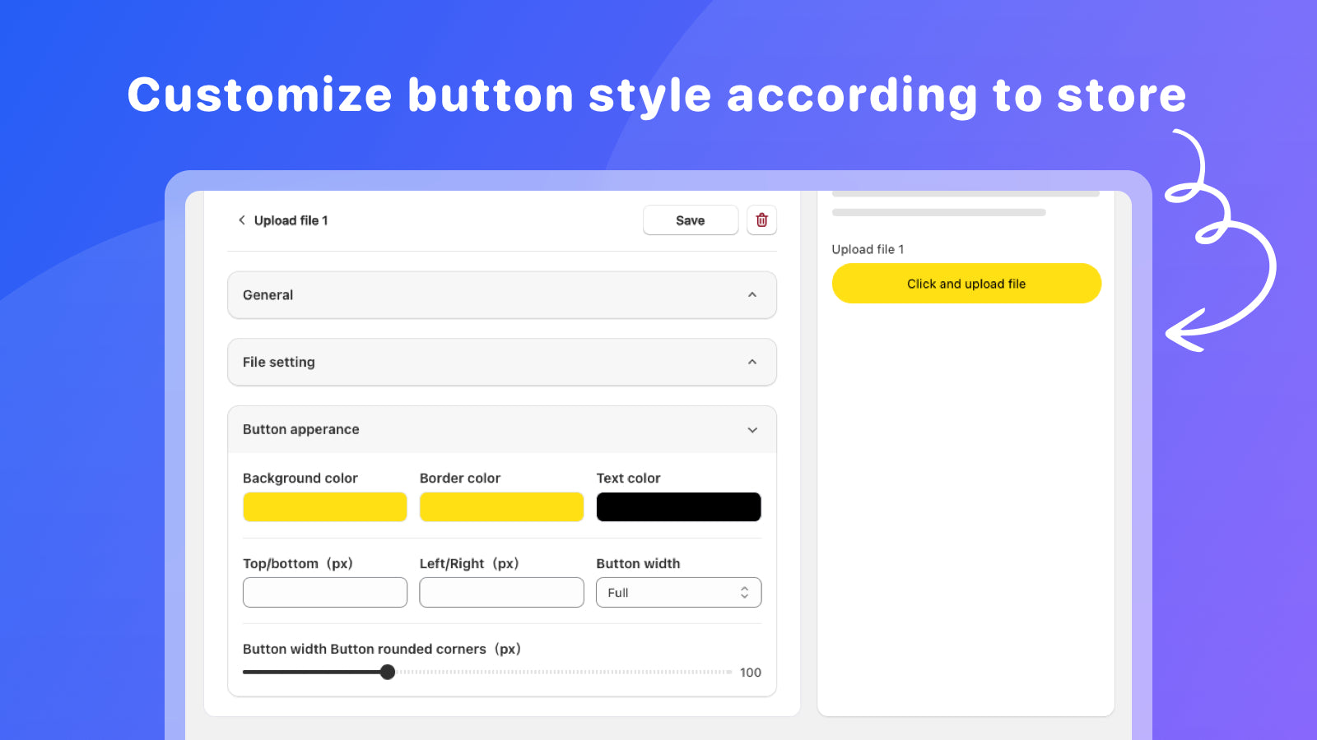Click the collapse chevron on File setting
Image resolution: width=1317 pixels, height=740 pixels.
pyautogui.click(x=751, y=362)
